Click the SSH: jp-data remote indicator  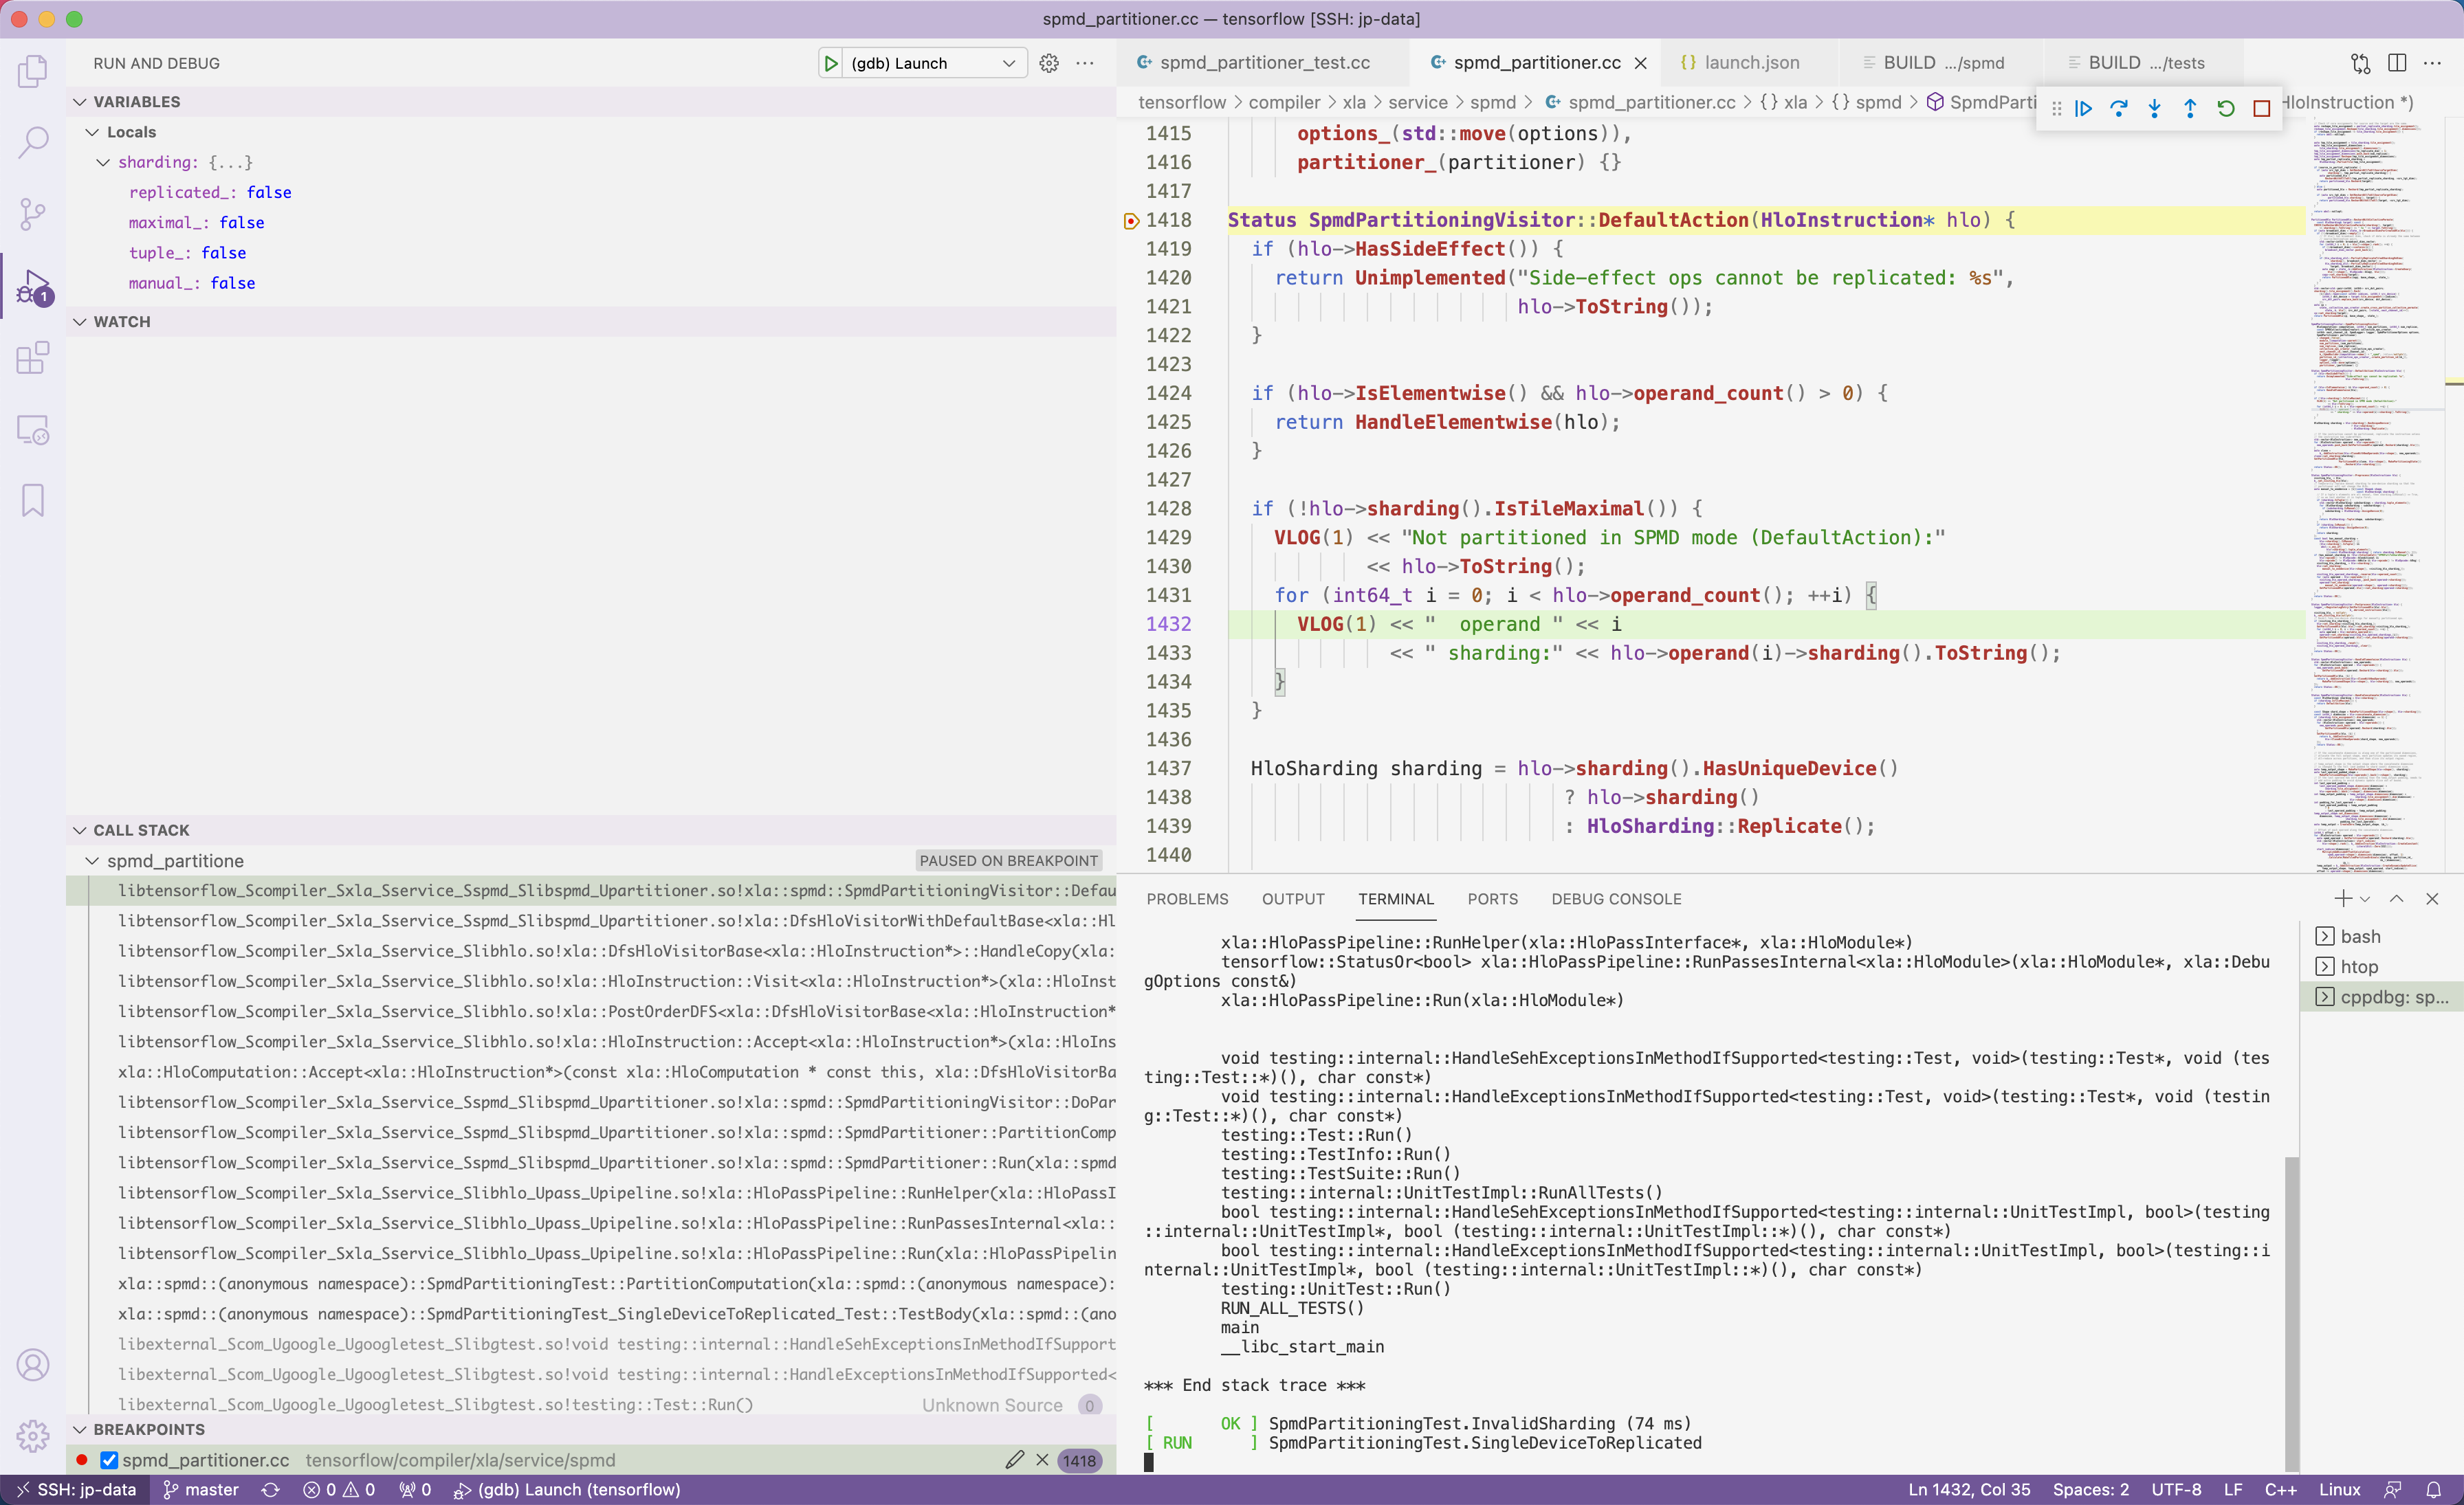point(77,1489)
